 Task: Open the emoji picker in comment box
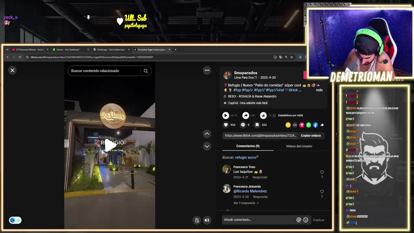click(306, 220)
